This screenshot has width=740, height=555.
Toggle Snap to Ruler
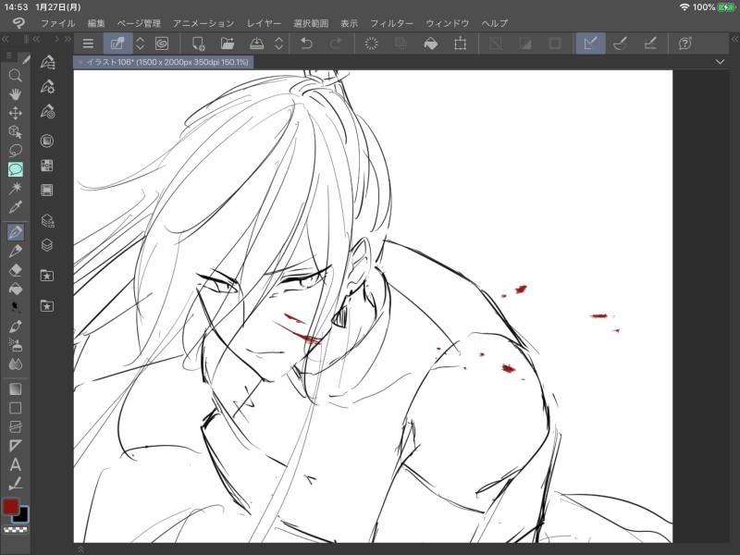pyautogui.click(x=590, y=43)
